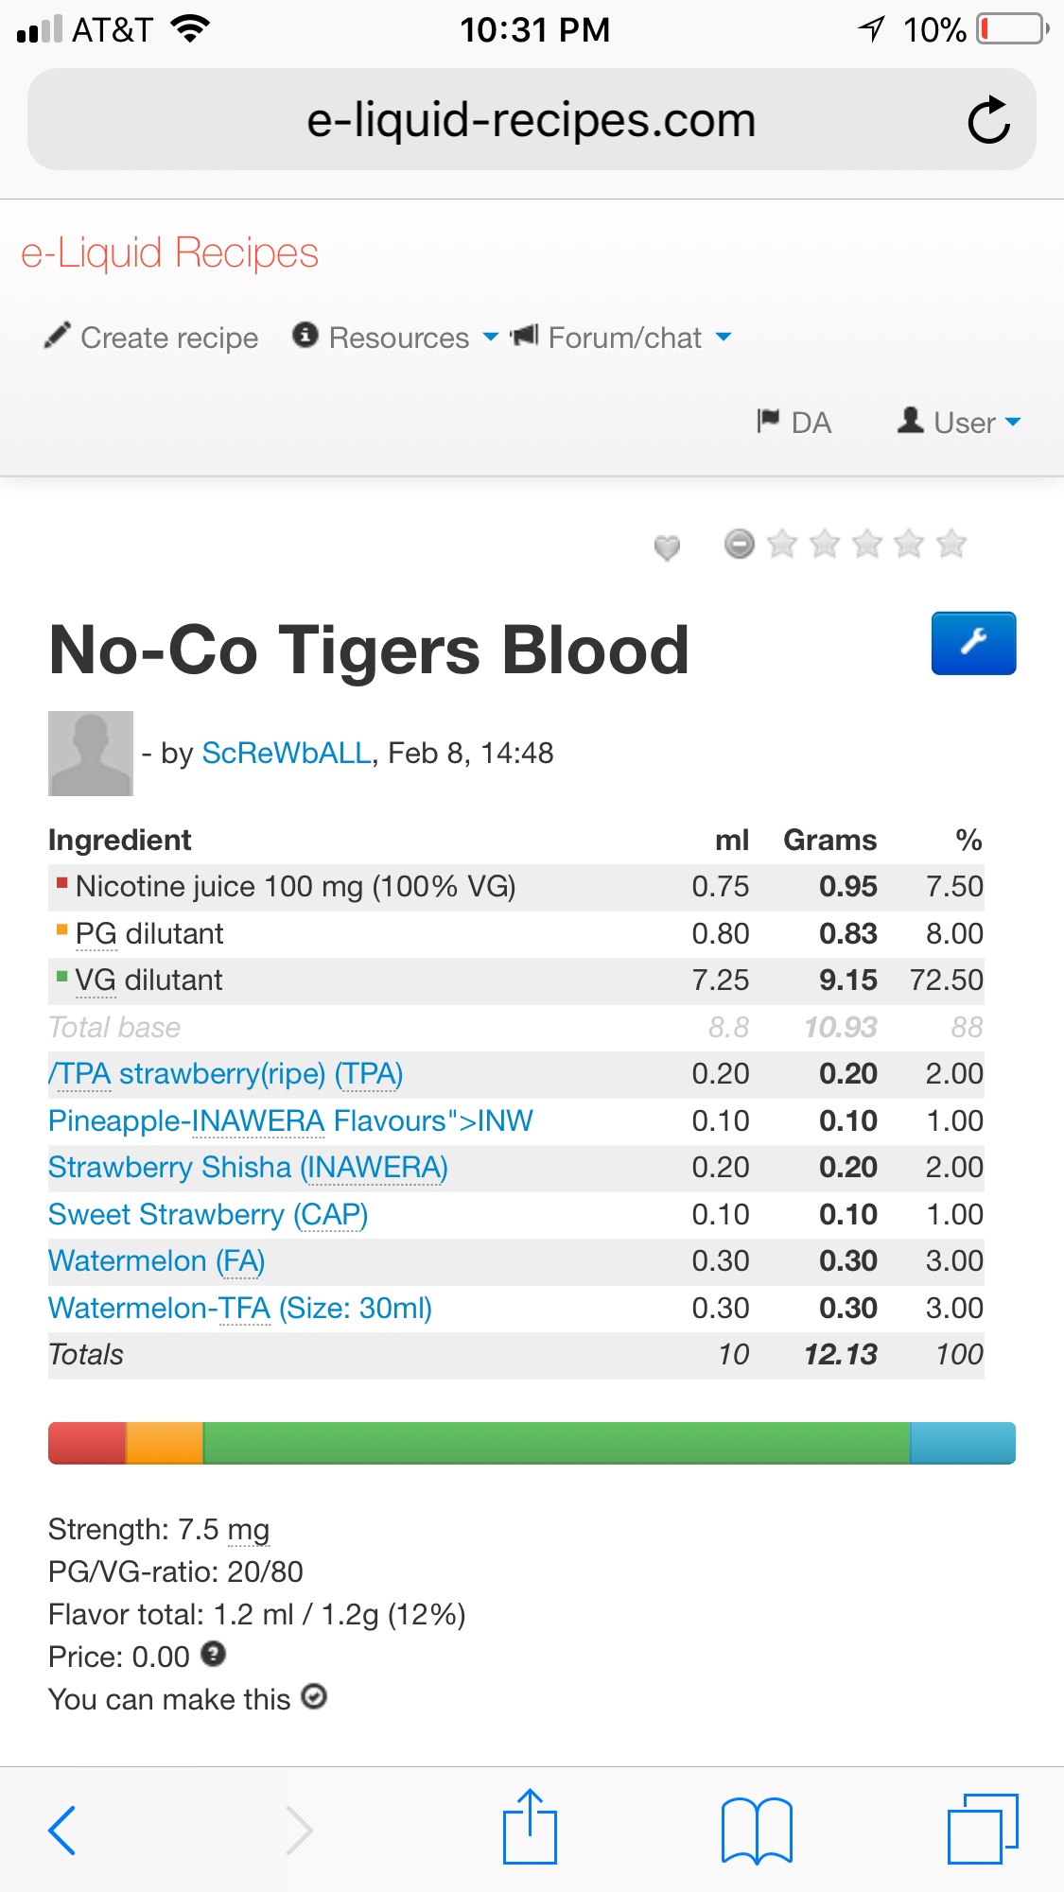Tap the Safari reload page icon

(x=988, y=120)
